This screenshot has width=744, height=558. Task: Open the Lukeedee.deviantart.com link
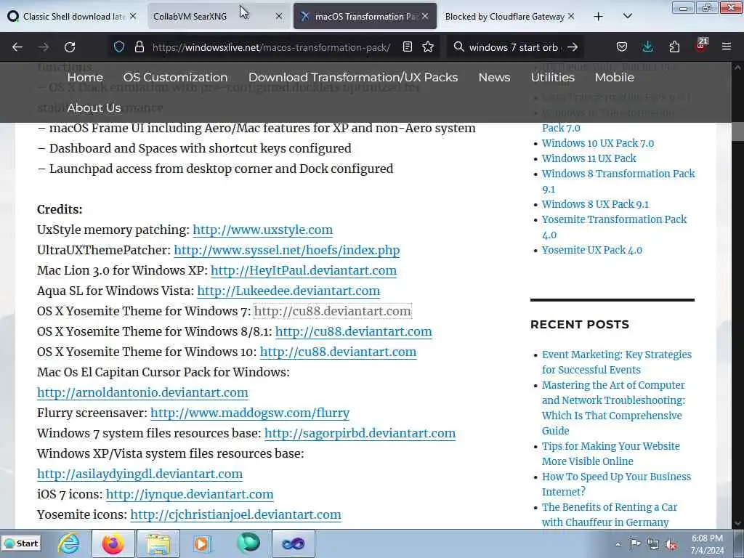click(x=288, y=291)
